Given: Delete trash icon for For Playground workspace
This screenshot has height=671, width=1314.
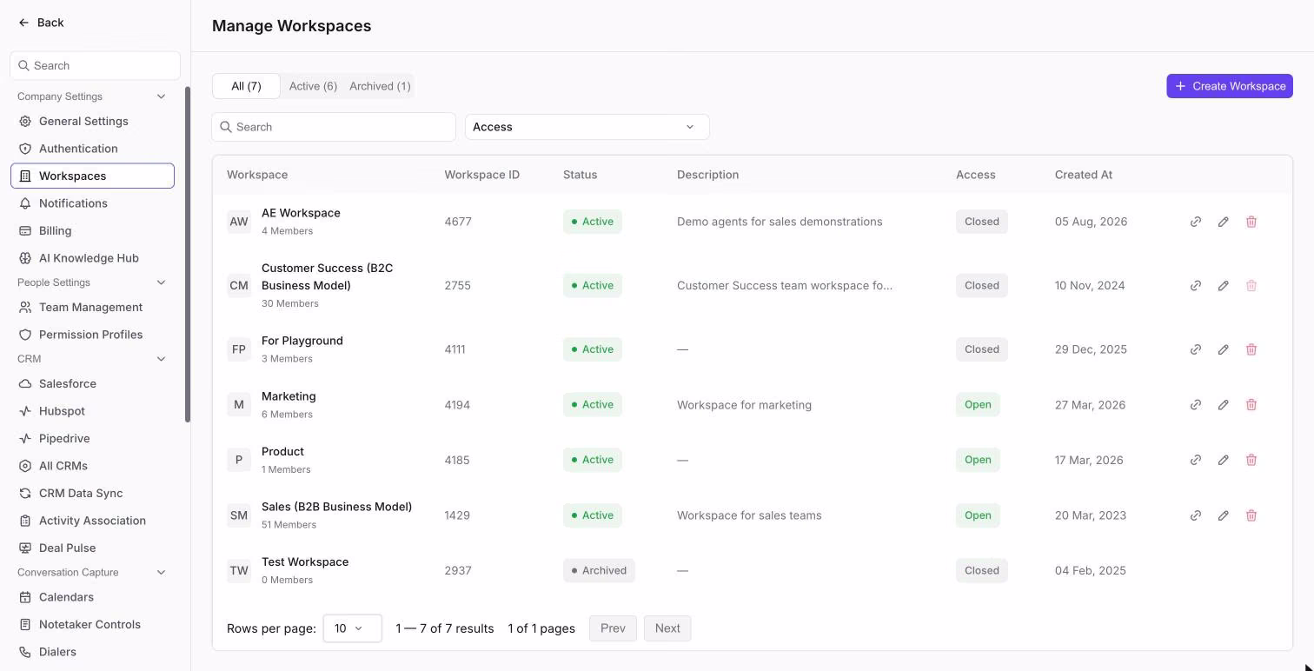Looking at the screenshot, I should 1251,349.
